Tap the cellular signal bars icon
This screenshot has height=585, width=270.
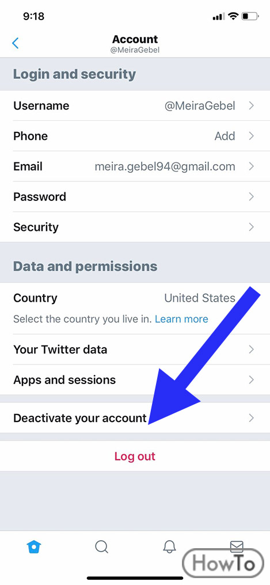point(219,17)
